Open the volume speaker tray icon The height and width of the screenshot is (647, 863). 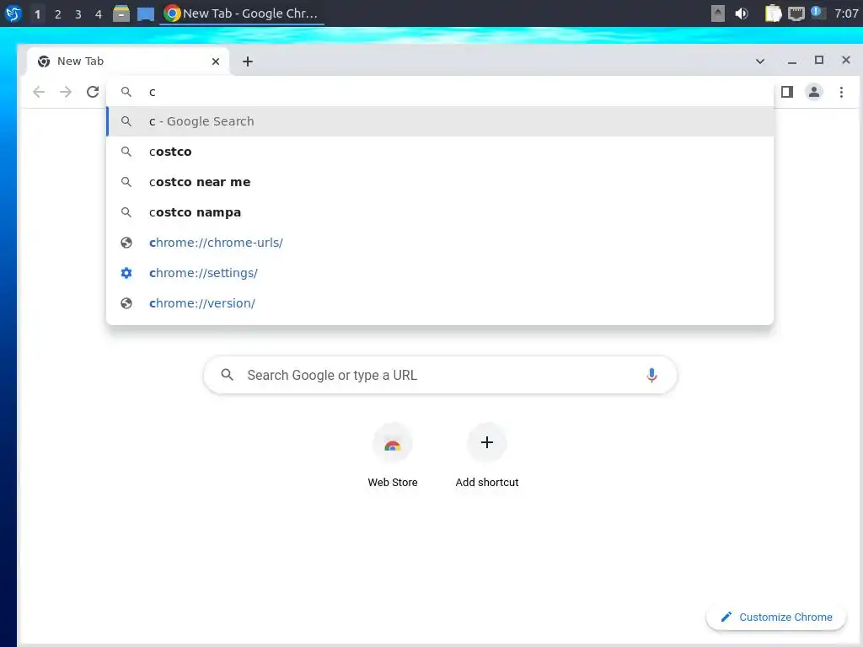pyautogui.click(x=742, y=13)
